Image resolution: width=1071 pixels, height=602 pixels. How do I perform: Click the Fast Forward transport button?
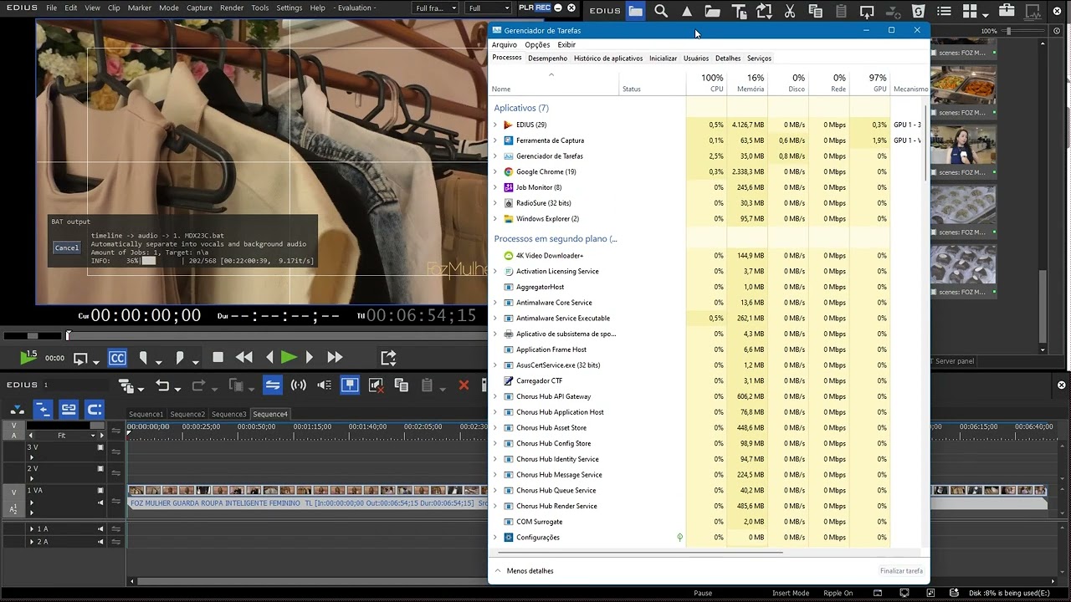pyautogui.click(x=335, y=357)
